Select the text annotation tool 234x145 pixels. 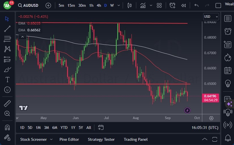pyautogui.click(x=7, y=80)
